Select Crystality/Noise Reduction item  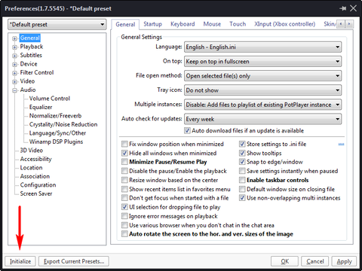[63, 124]
